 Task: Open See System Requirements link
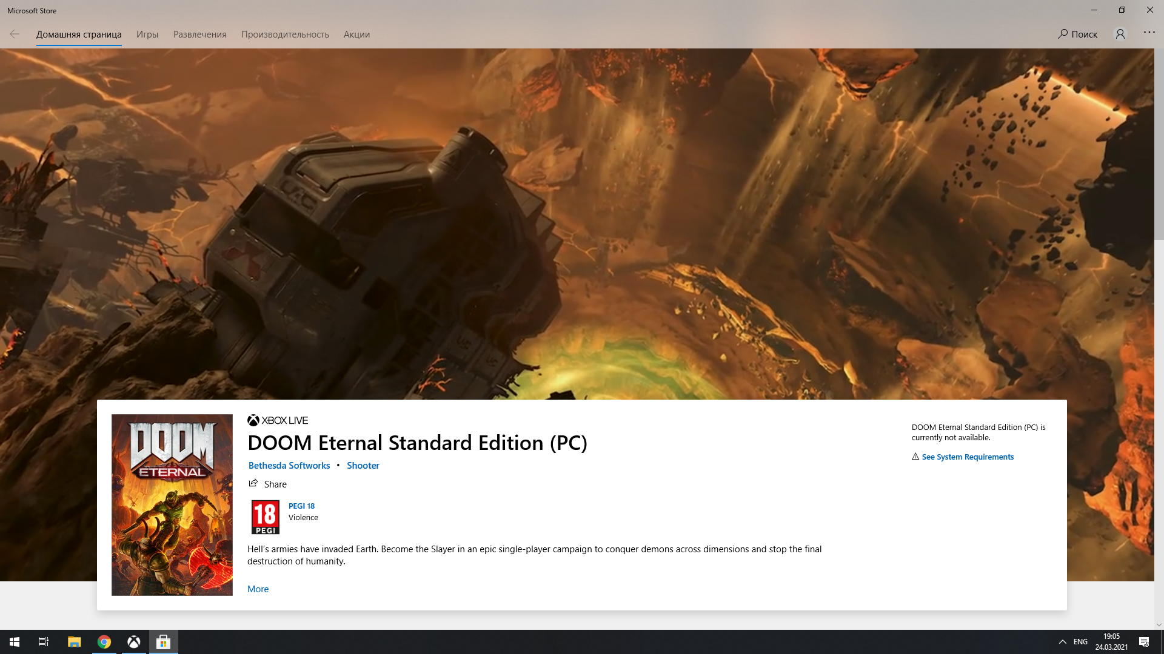968,457
